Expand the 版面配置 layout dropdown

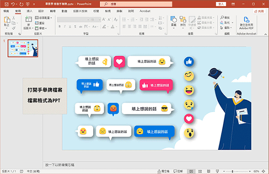[x=44, y=18]
